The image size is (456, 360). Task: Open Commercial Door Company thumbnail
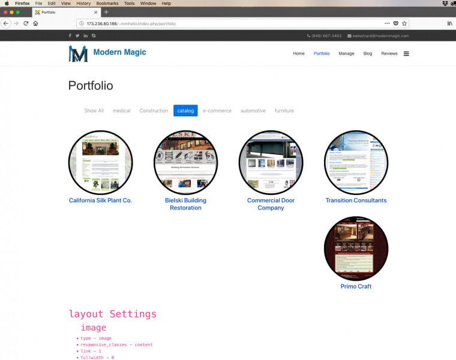pyautogui.click(x=271, y=162)
